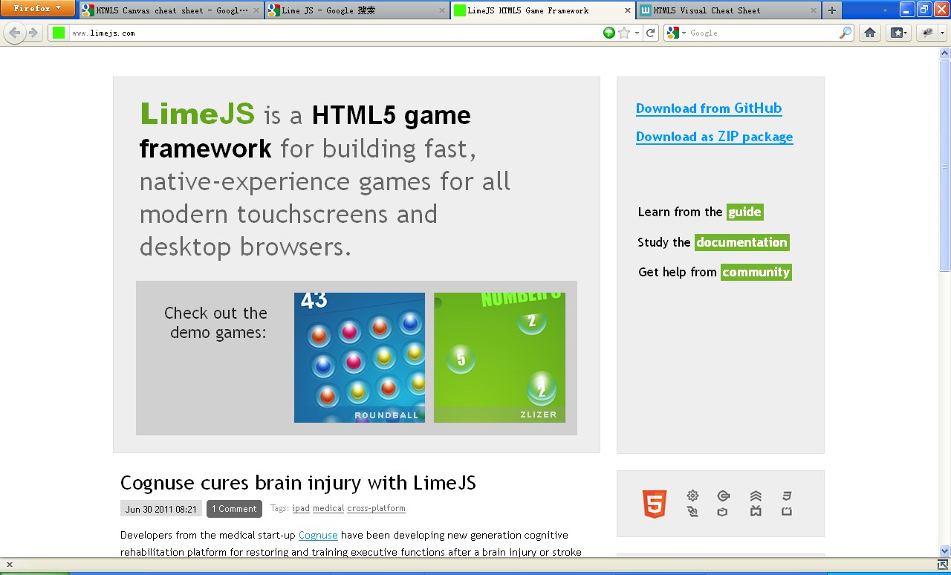Image resolution: width=951 pixels, height=575 pixels.
Task: Click the orange HTML5 shield logo
Action: [x=655, y=504]
